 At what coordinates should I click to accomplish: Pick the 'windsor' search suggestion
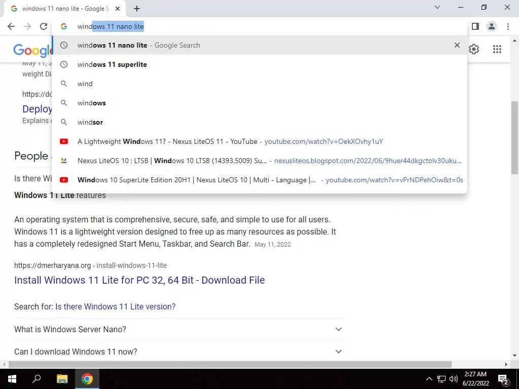click(x=259, y=122)
